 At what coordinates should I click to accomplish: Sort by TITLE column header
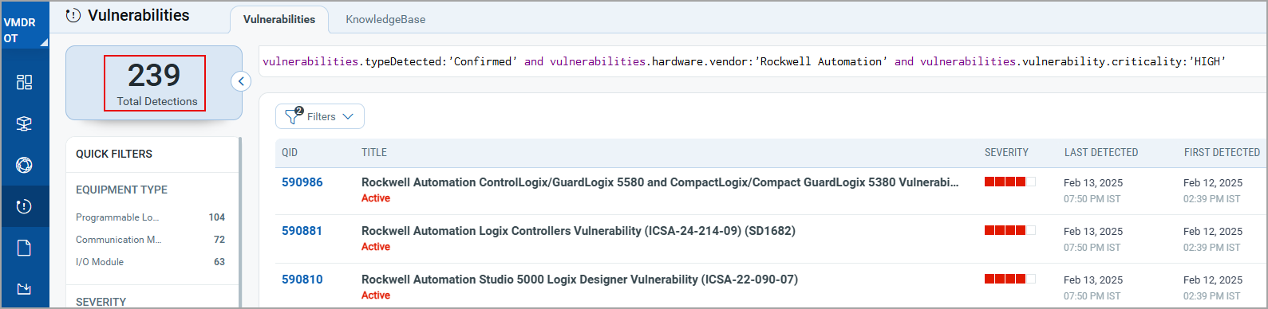374,152
